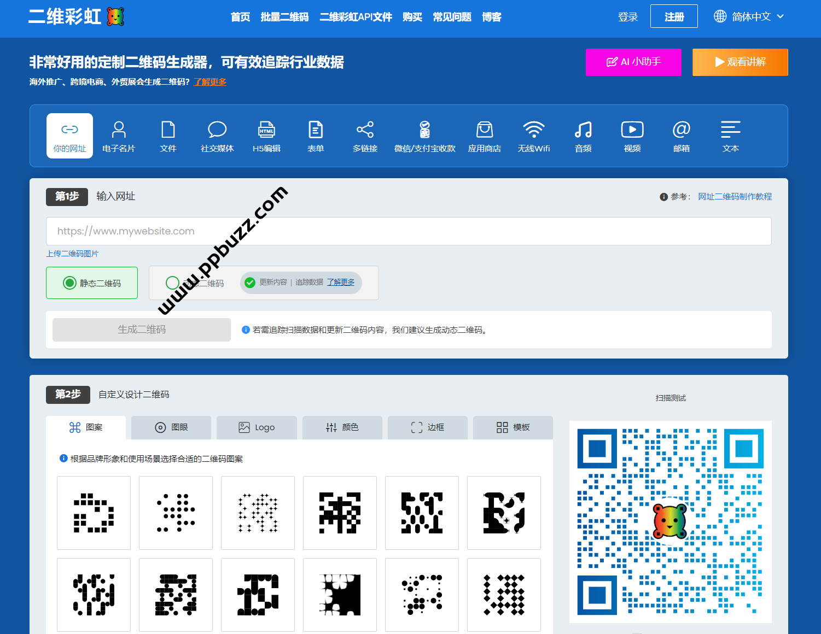Choose the 静态二维码 radio option
The height and width of the screenshot is (634, 821).
click(69, 283)
